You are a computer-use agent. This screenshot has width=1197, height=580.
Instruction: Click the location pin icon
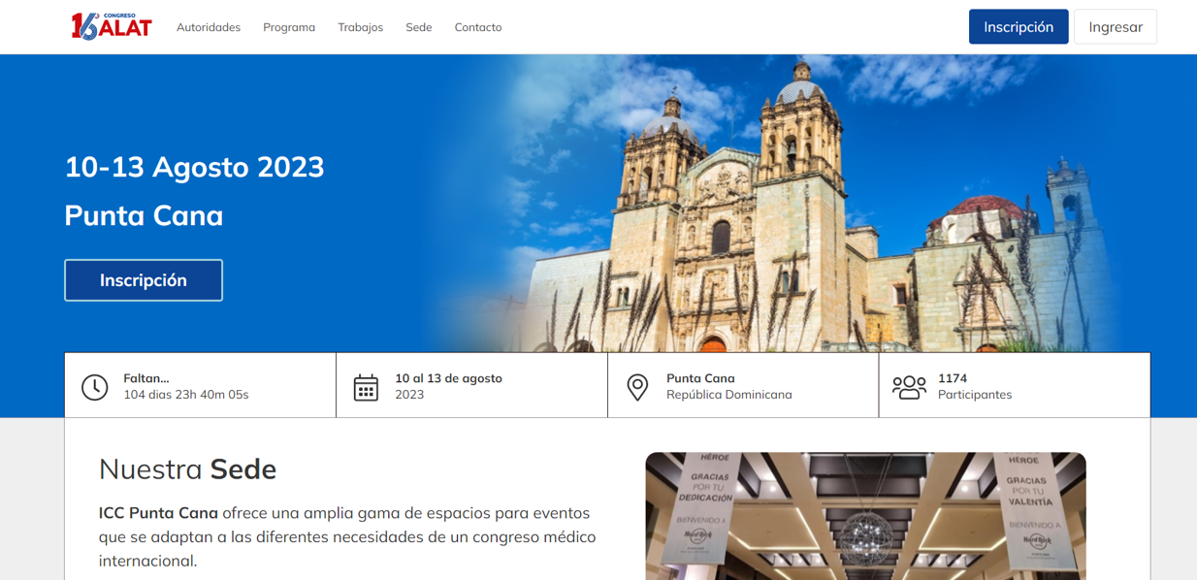coord(637,387)
